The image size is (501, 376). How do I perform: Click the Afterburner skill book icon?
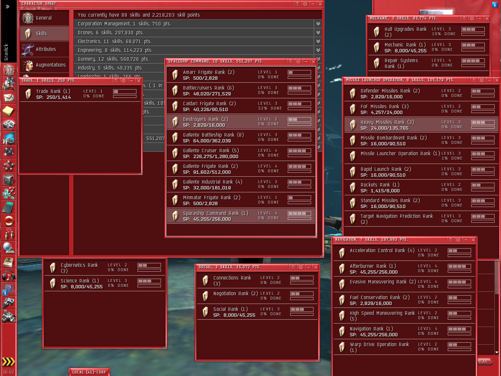pos(342,269)
